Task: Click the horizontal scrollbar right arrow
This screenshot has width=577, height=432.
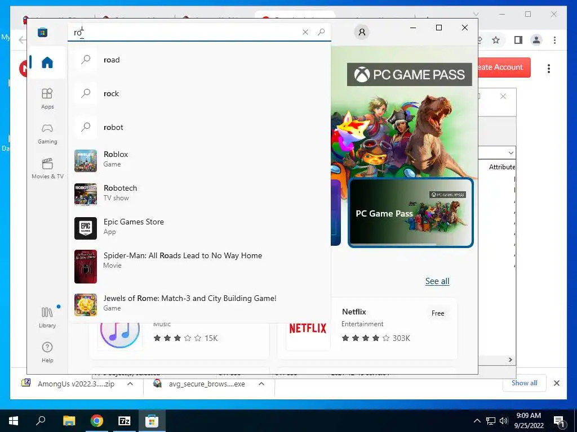Action: (511, 359)
